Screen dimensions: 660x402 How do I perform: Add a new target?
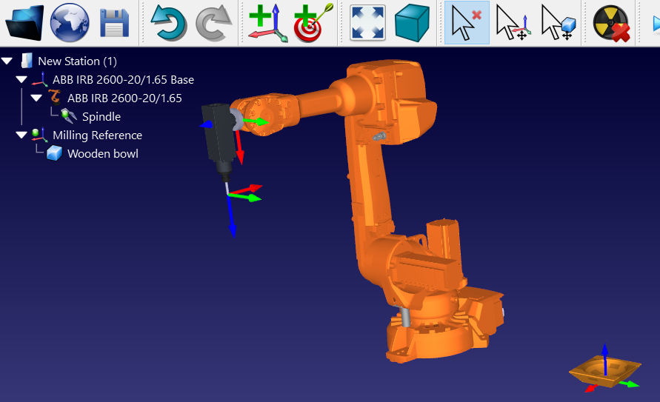(x=313, y=23)
